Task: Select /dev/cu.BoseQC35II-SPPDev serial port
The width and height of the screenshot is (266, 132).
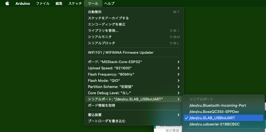Action: click(223, 112)
